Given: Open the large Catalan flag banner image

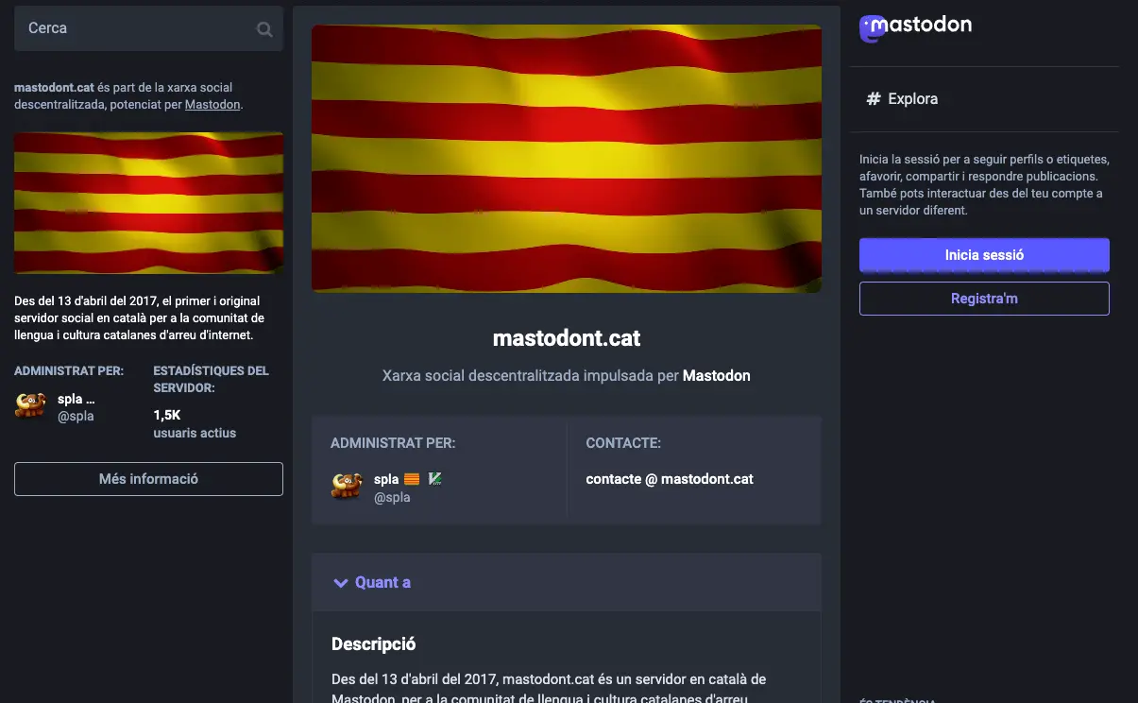Looking at the screenshot, I should tap(567, 159).
